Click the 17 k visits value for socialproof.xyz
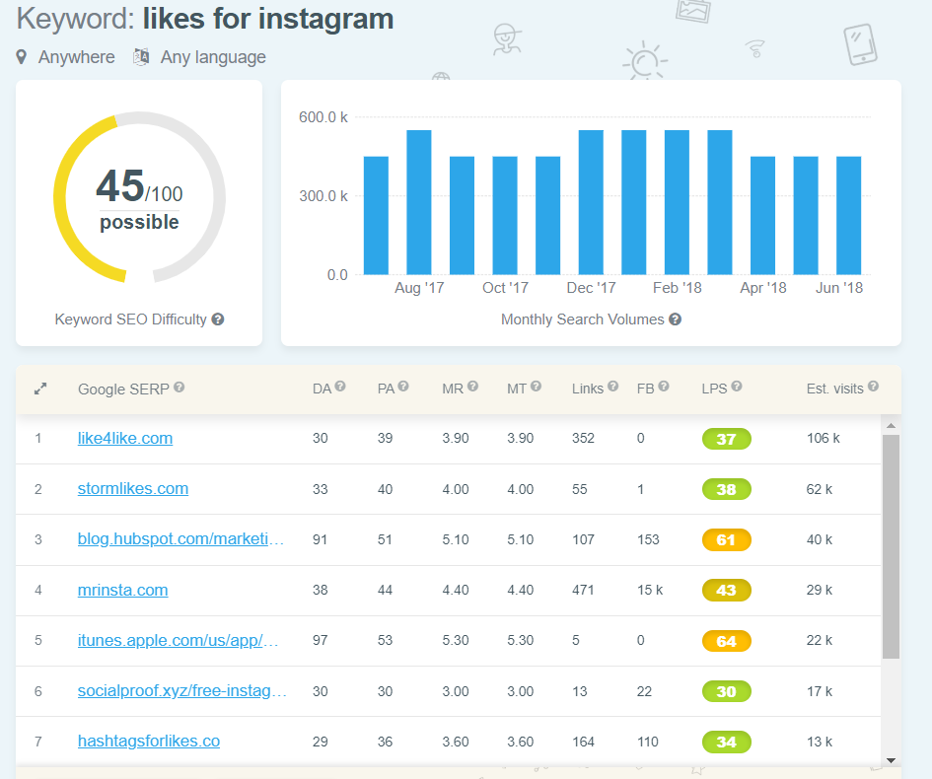932x779 pixels. click(x=820, y=691)
